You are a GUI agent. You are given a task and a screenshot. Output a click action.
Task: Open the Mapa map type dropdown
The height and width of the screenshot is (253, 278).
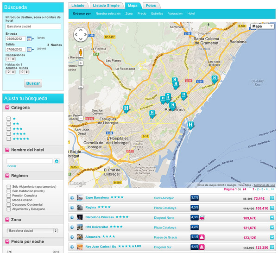(262, 26)
